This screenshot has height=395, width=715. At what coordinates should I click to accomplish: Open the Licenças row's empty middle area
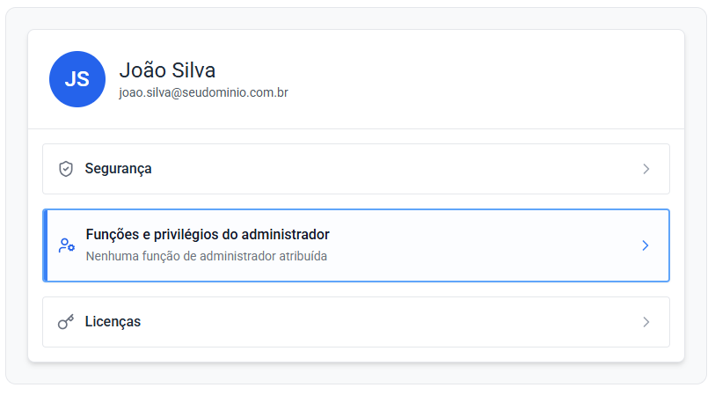point(396,322)
